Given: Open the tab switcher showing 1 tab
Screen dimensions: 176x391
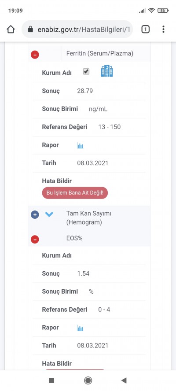Looking at the screenshot, I should 145,30.
